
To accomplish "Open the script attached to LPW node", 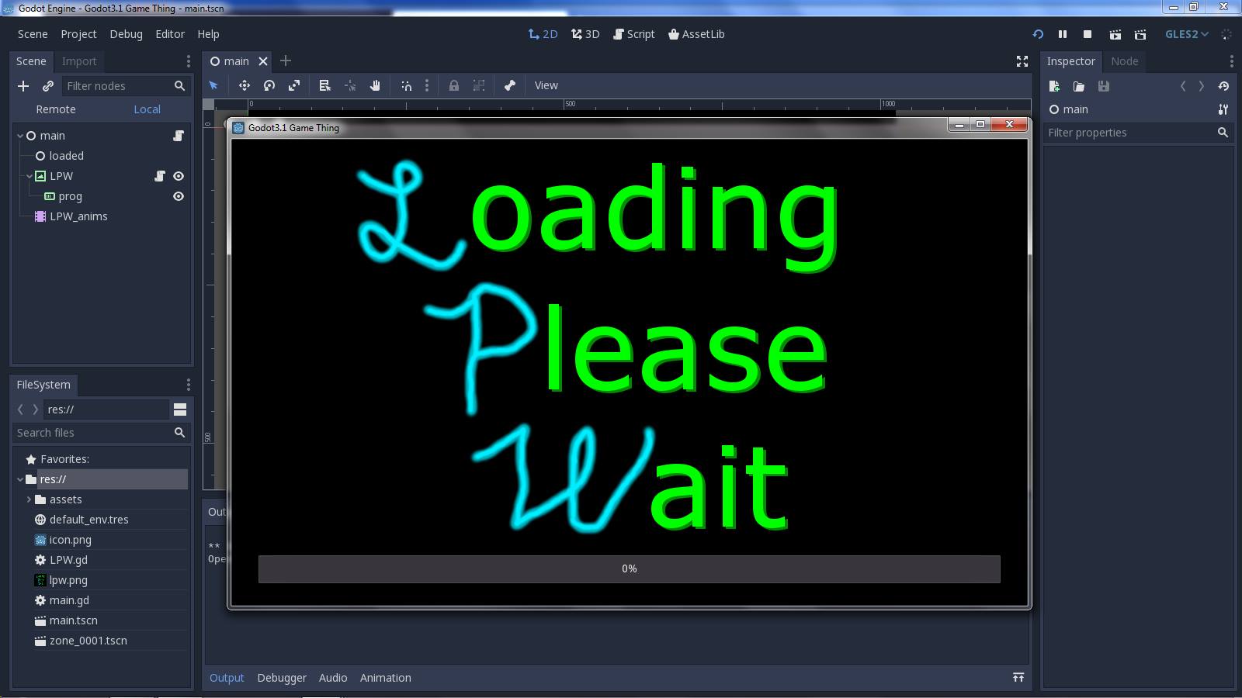I will [x=160, y=176].
